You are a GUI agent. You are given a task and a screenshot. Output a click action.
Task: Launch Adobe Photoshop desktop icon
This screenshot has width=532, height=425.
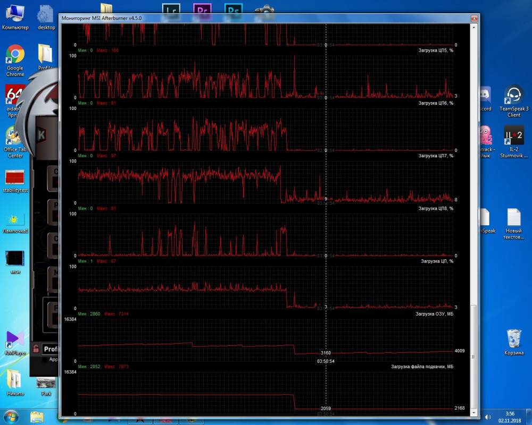pyautogui.click(x=233, y=9)
